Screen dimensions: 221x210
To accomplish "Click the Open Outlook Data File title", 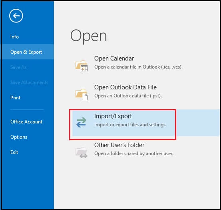I will pos(125,87).
